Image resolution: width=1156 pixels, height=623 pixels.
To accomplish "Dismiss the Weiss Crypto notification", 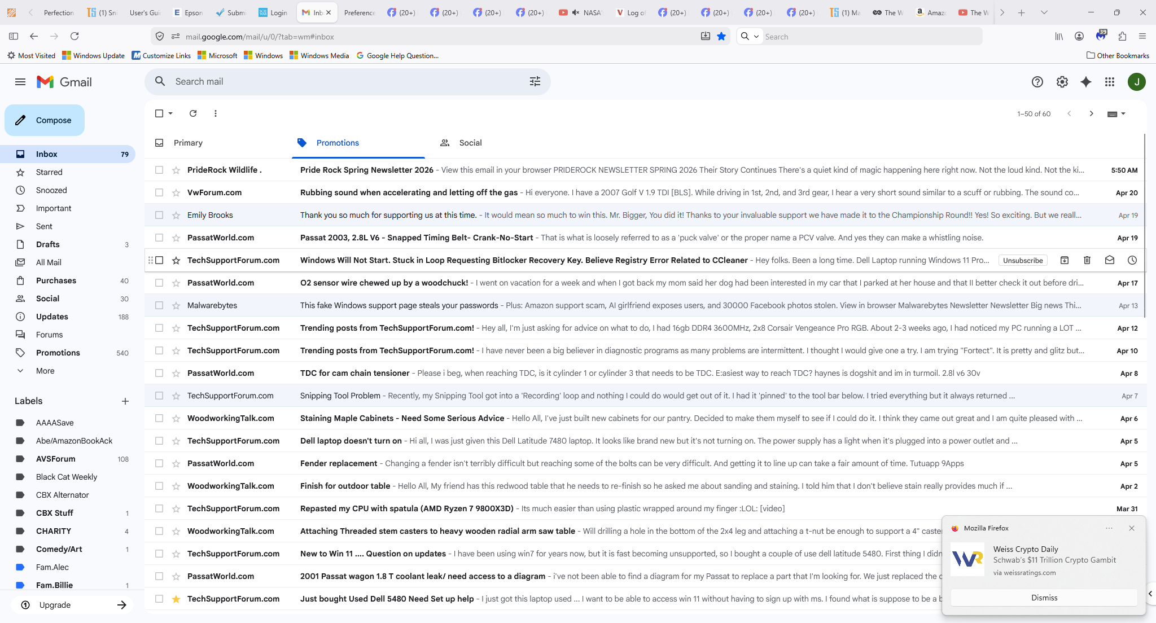I will coord(1044,598).
